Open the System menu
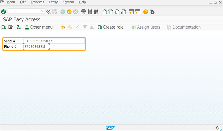 (x=68, y=2)
